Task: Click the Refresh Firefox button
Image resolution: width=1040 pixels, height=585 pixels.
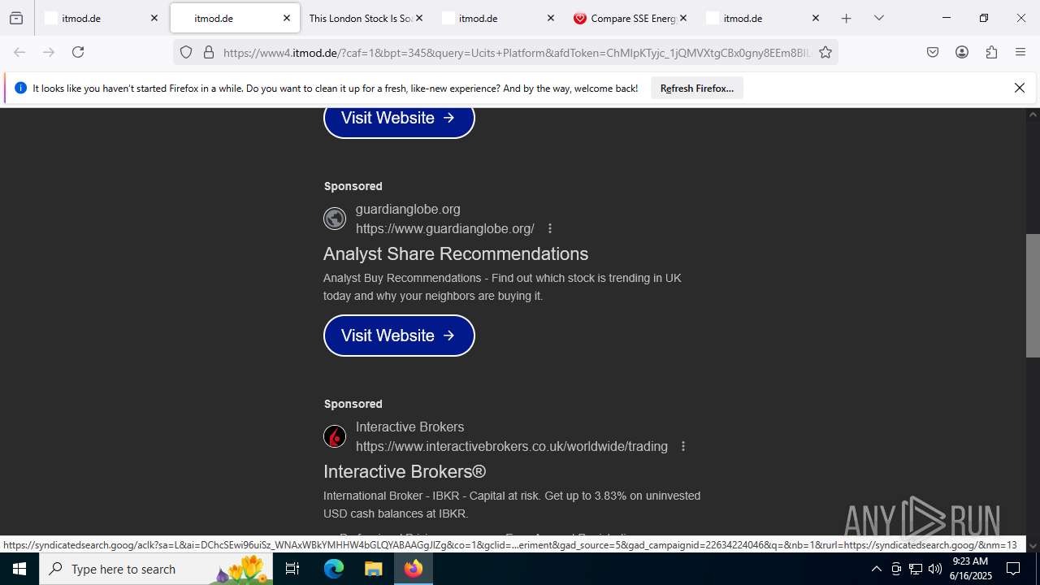Action: pos(696,88)
